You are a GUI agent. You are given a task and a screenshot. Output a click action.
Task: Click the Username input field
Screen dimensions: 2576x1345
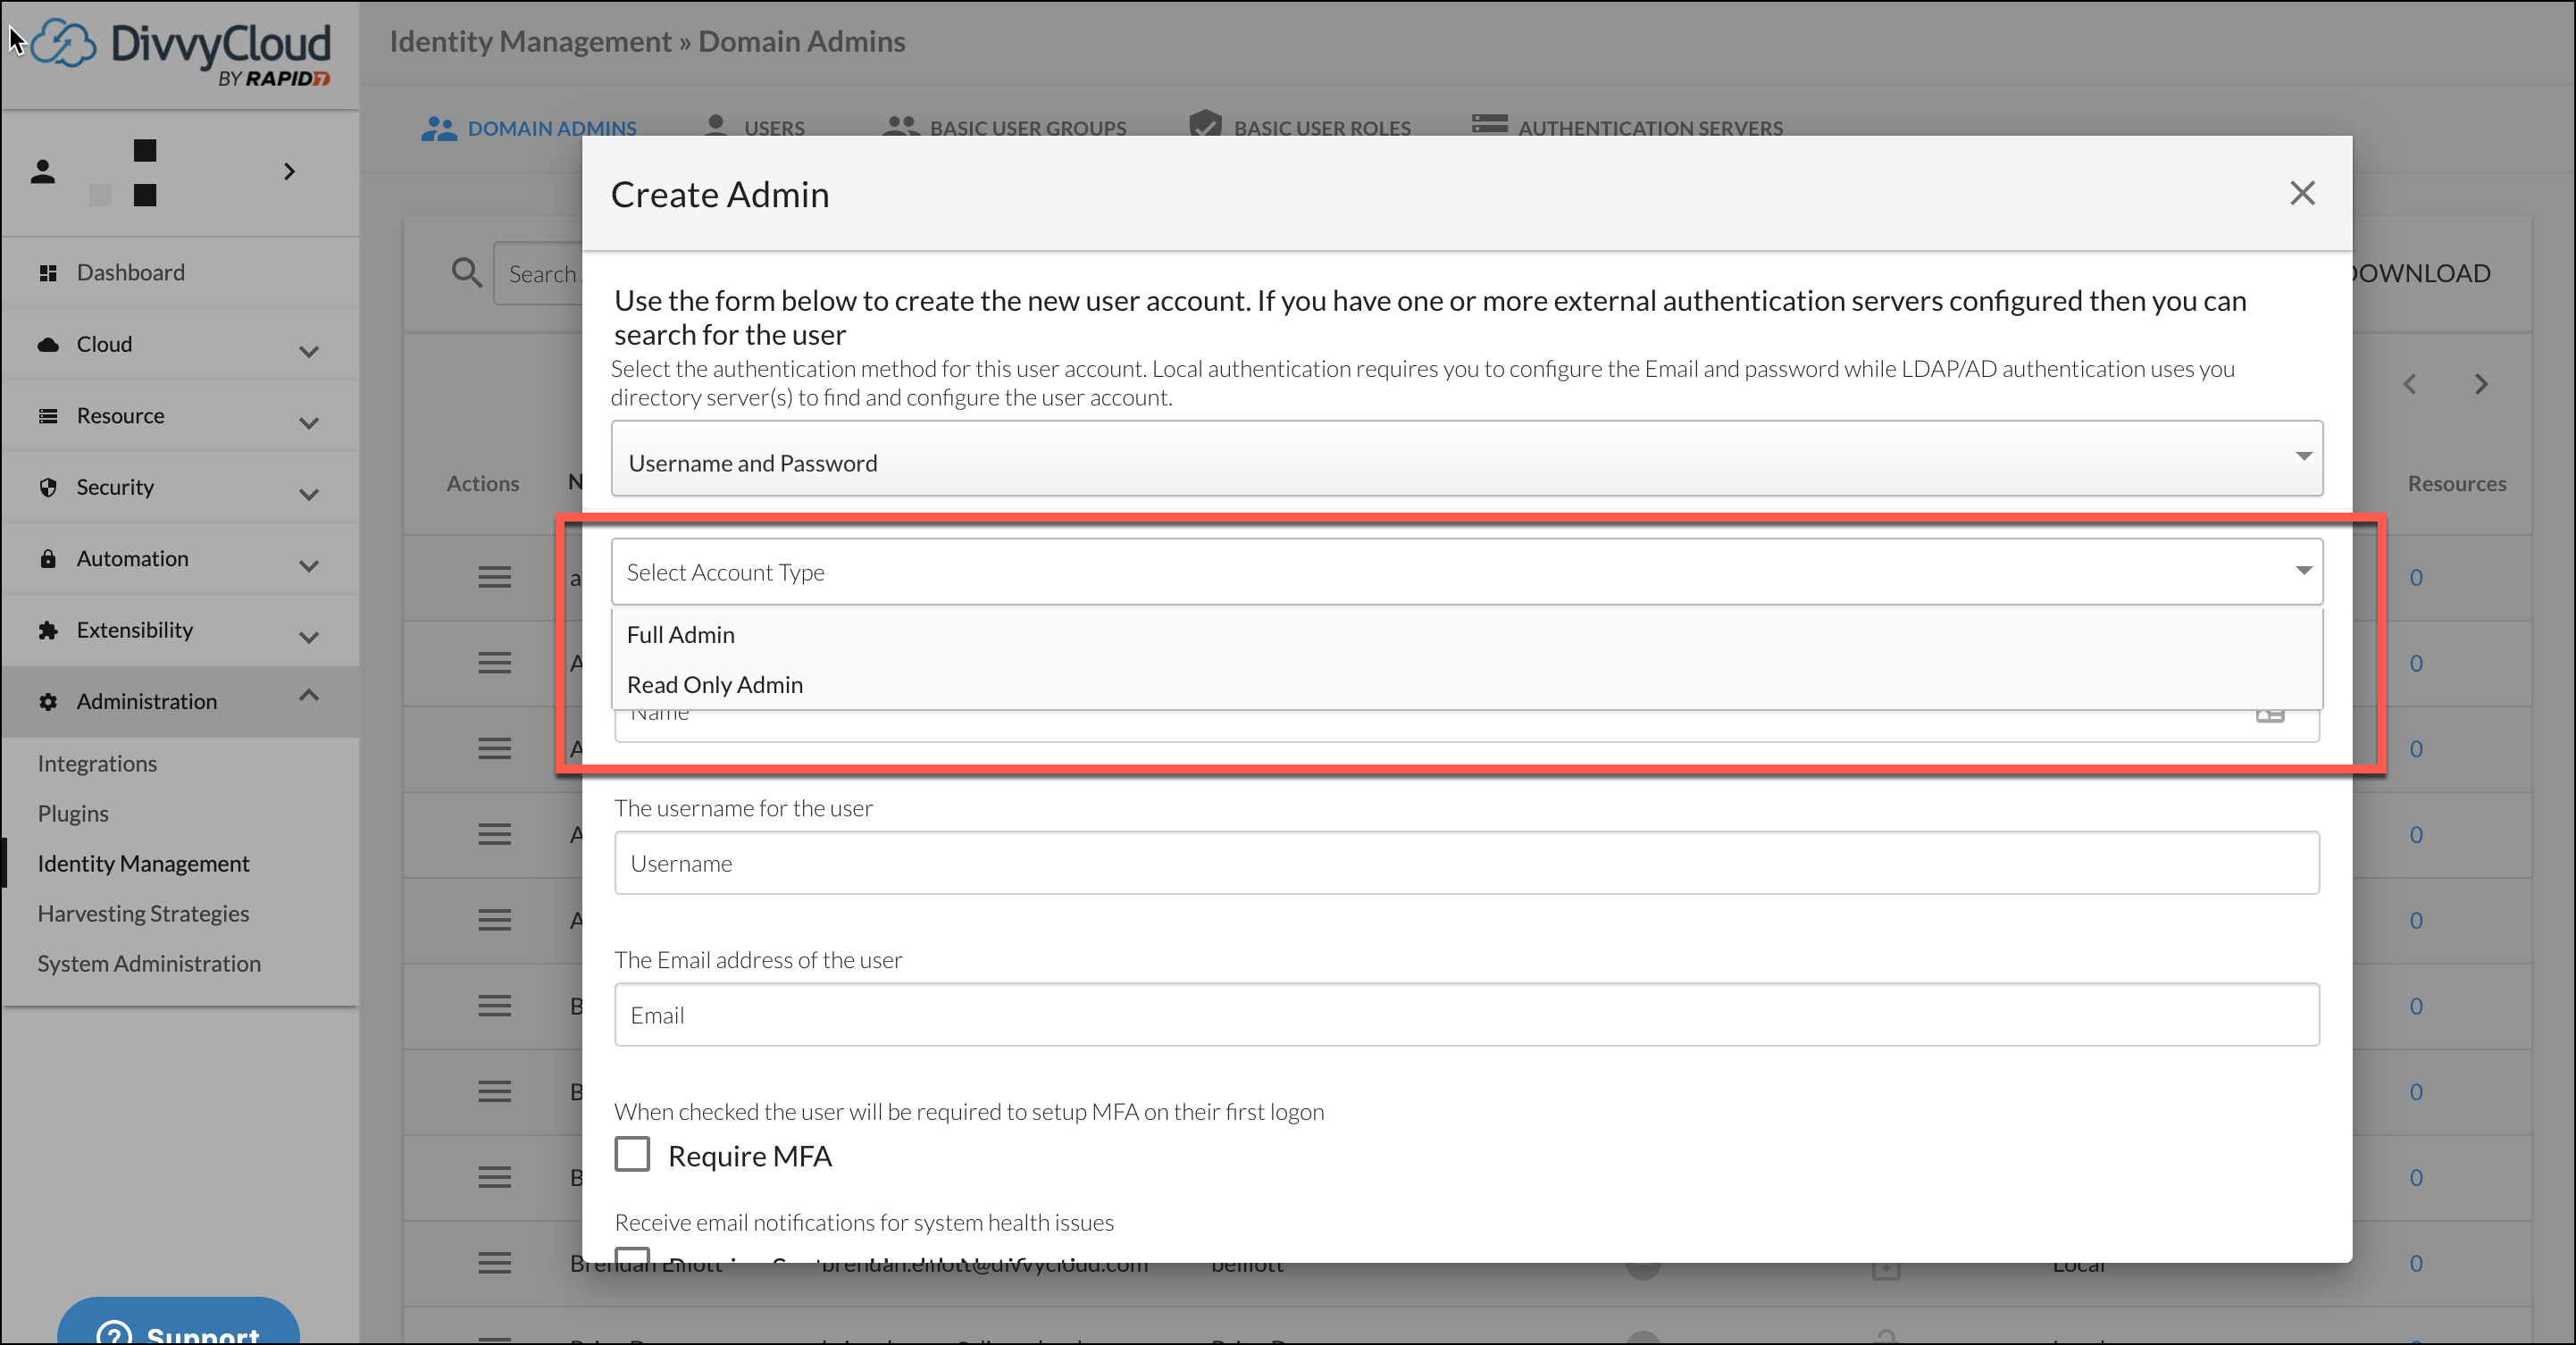(1466, 863)
